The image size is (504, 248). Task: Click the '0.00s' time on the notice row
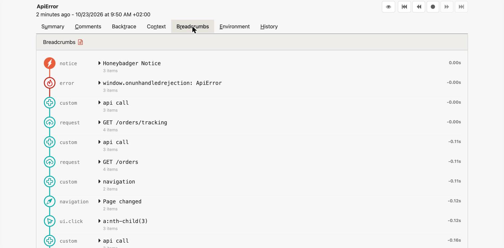[x=455, y=63]
